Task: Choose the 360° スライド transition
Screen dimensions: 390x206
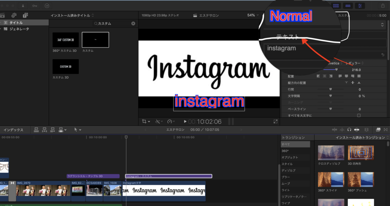Action: point(331,179)
